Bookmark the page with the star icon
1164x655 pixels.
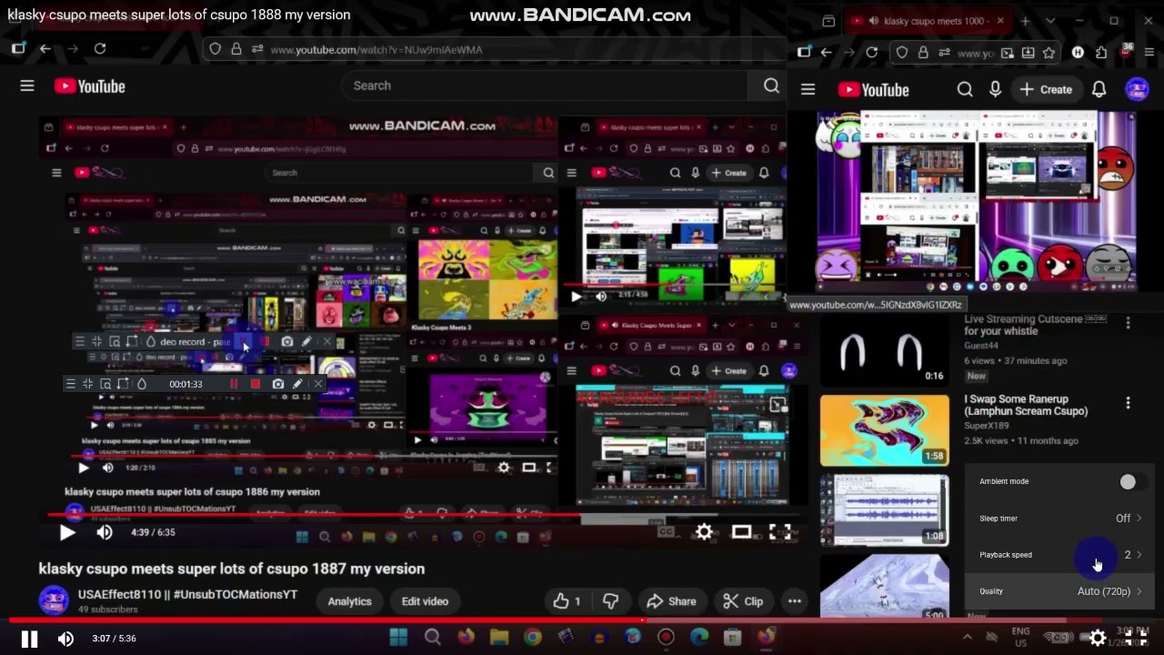[1049, 53]
